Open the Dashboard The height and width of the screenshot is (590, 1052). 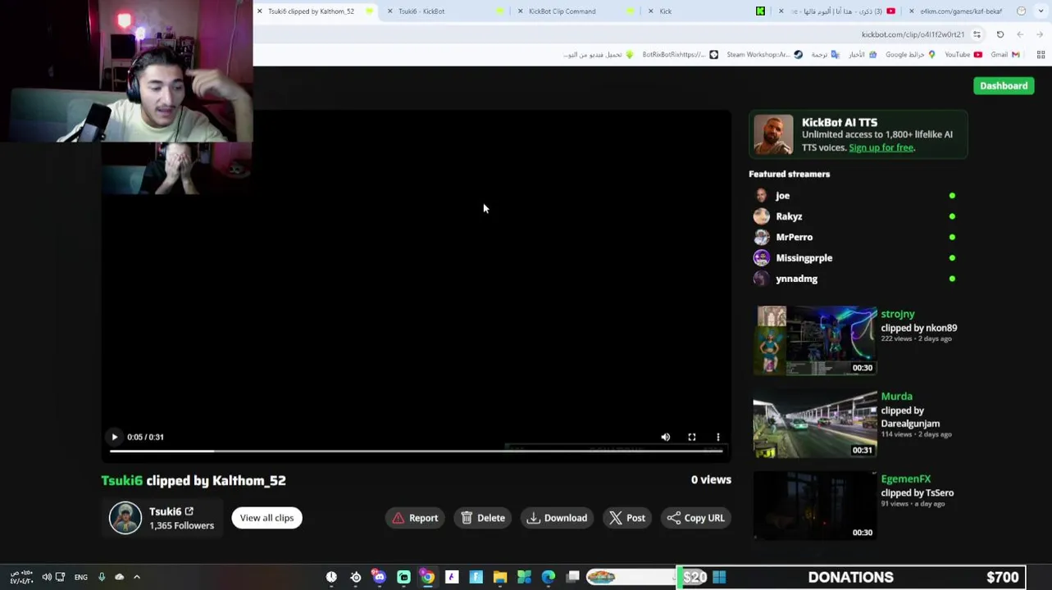(x=1004, y=86)
